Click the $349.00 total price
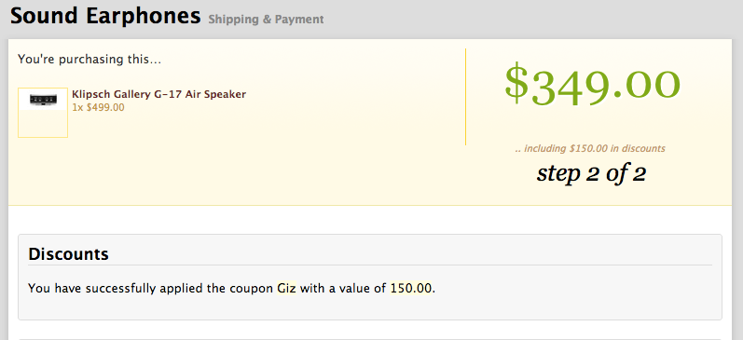 (592, 86)
